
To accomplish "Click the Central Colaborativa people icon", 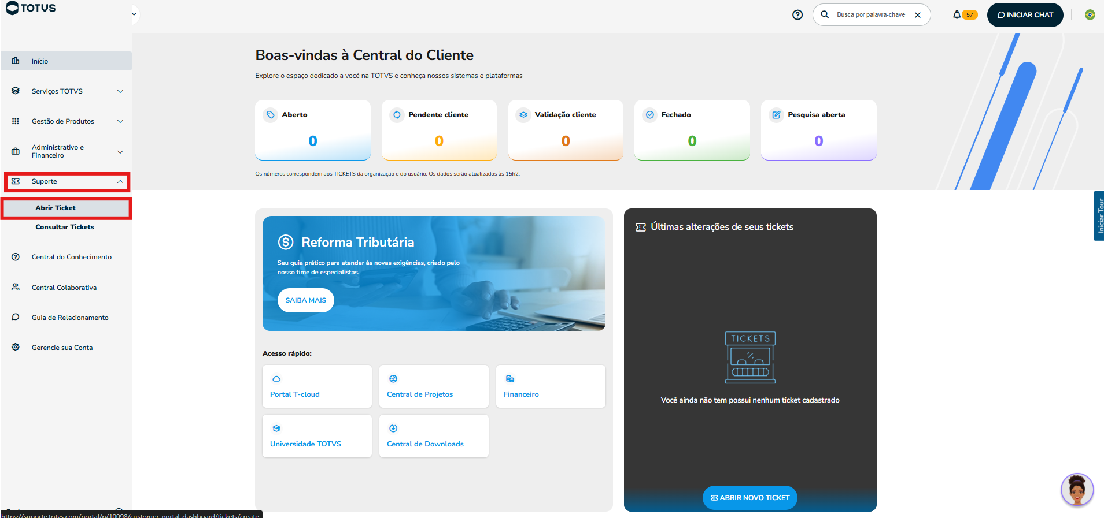I will coord(16,287).
